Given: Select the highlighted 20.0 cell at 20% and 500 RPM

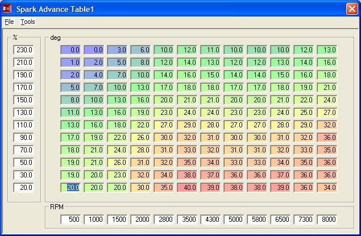Looking at the screenshot, I should (x=70, y=188).
